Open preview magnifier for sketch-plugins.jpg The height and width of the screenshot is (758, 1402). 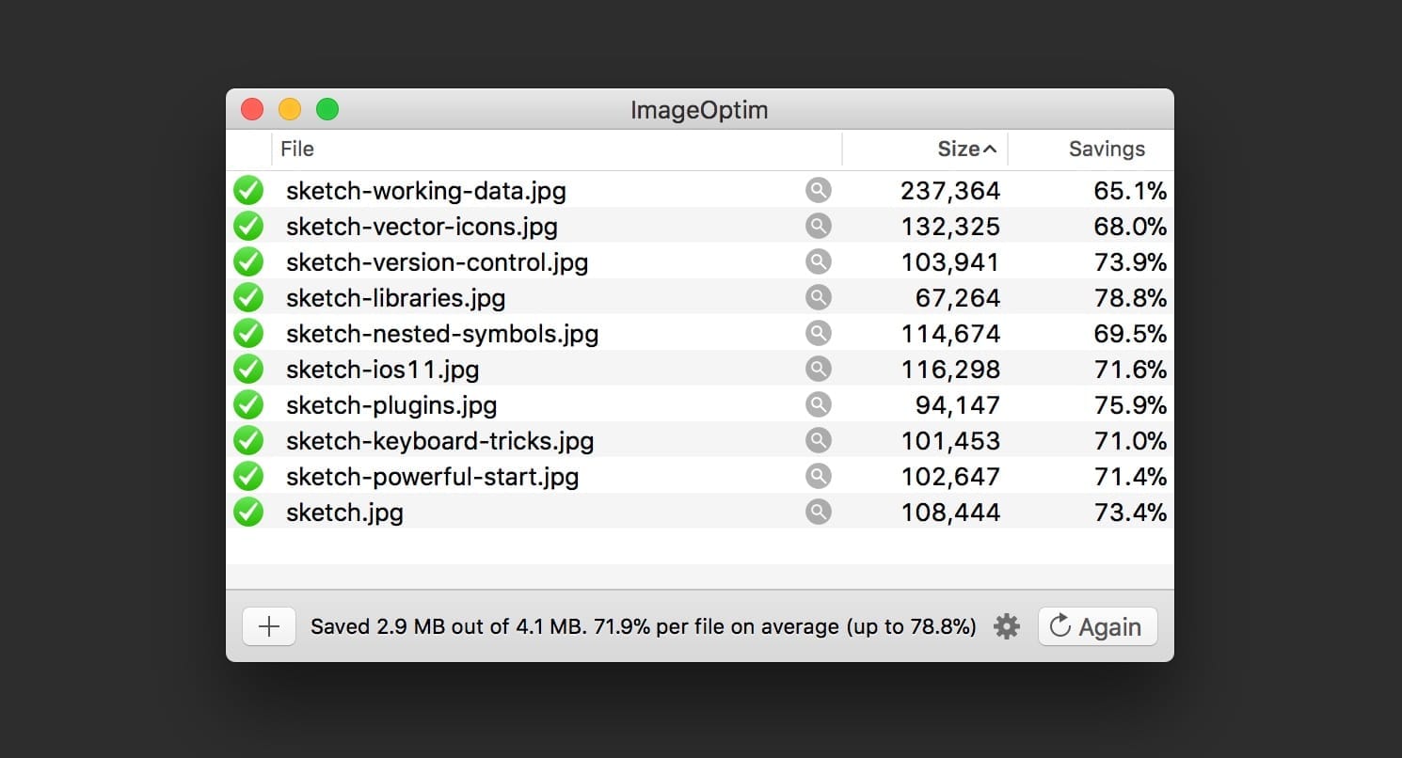(818, 403)
